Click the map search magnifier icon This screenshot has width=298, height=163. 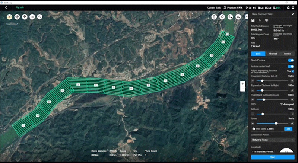tap(39, 17)
